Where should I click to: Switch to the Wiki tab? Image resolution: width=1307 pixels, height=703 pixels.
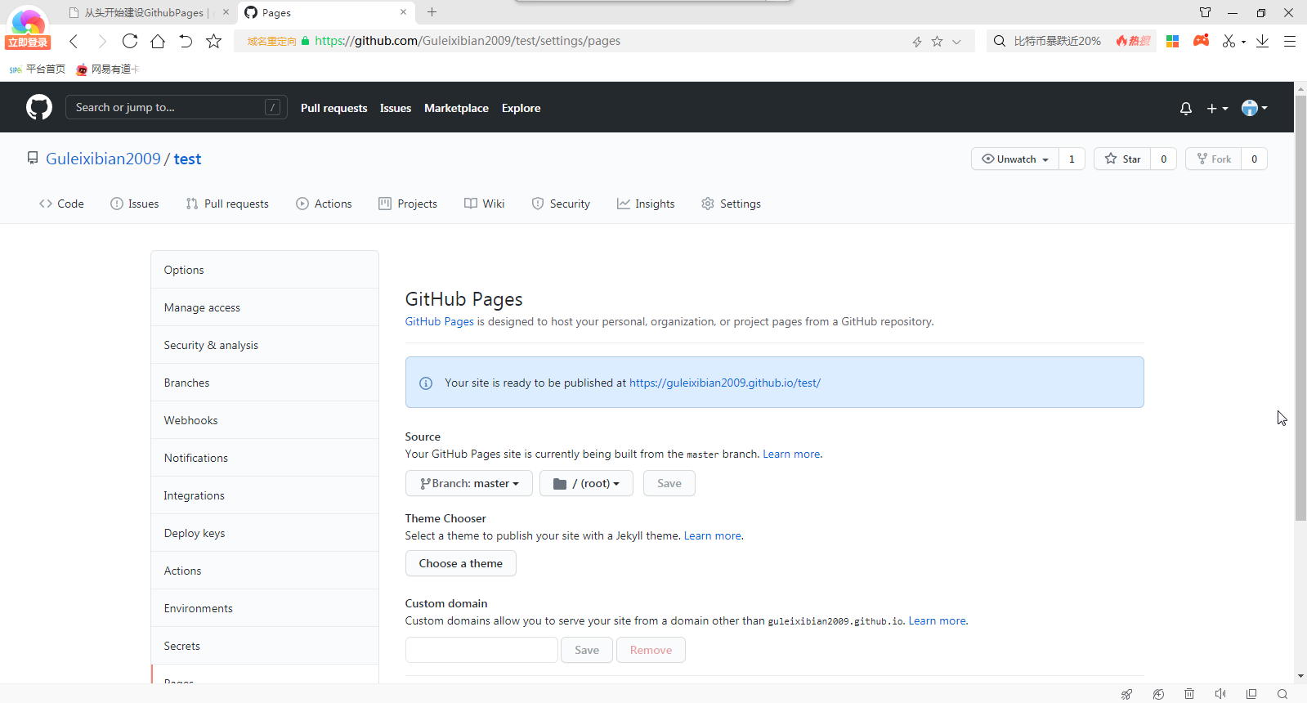[485, 204]
